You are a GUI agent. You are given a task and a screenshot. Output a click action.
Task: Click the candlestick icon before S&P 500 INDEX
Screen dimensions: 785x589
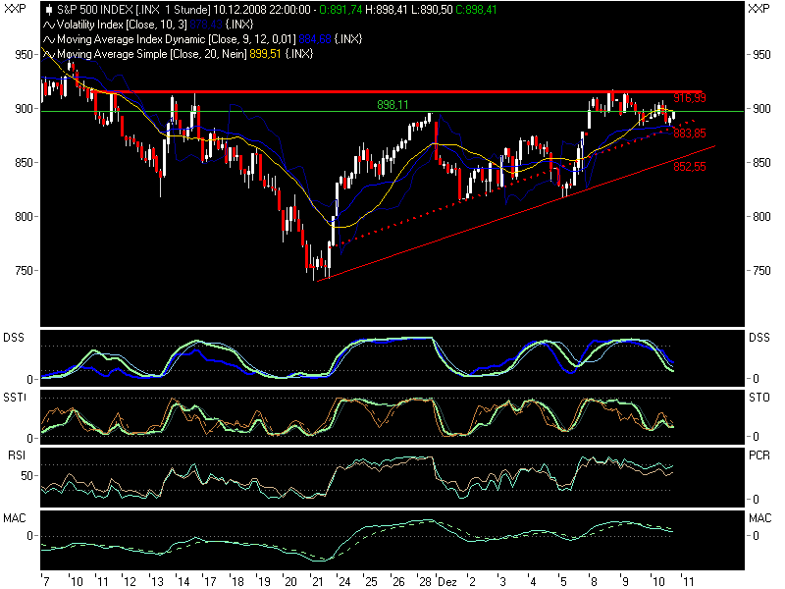coord(49,10)
